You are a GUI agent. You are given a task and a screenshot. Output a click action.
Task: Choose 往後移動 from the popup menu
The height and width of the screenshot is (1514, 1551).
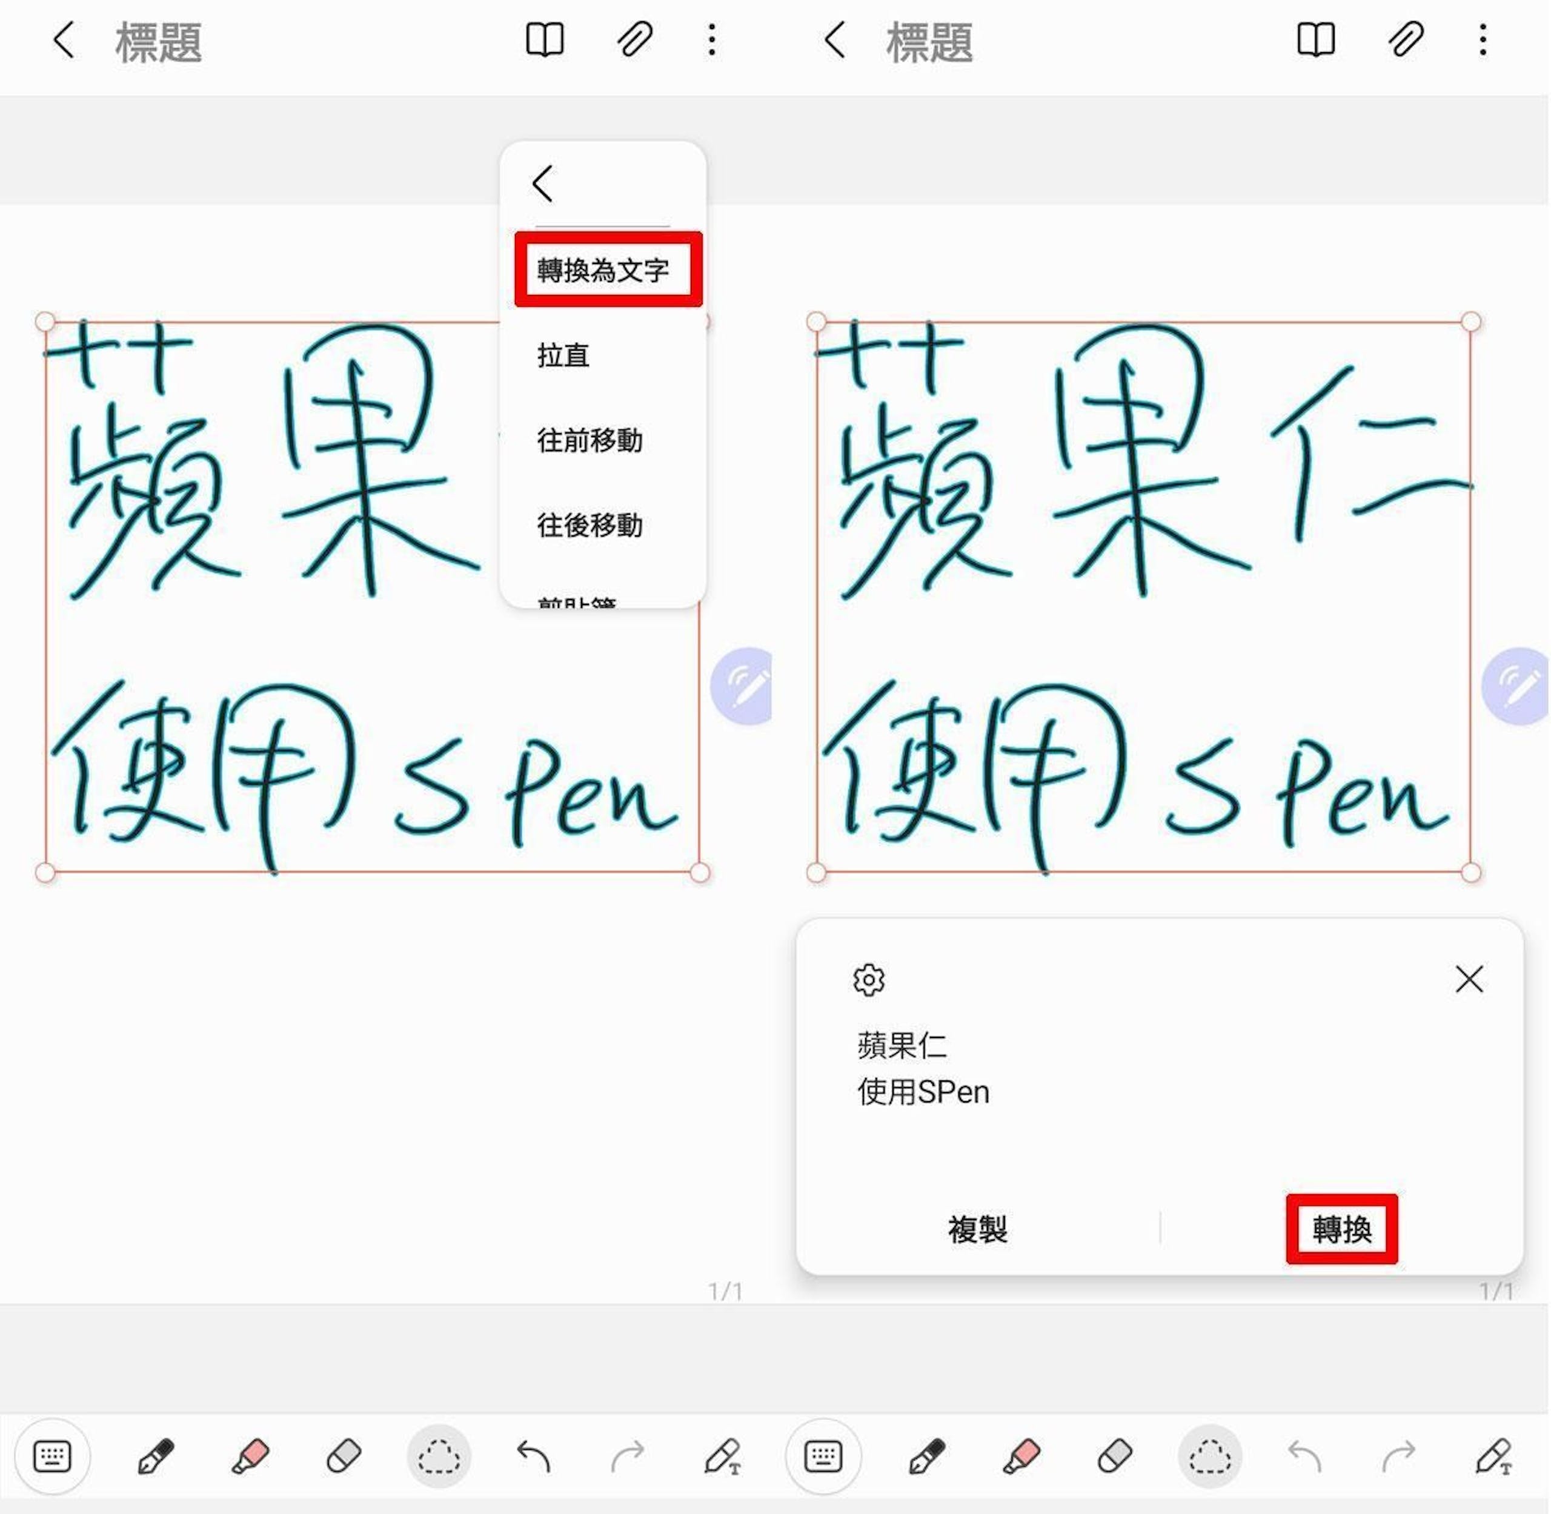(x=590, y=525)
